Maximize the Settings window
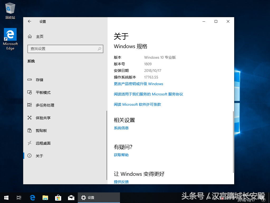Image resolution: width=270 pixels, height=203 pixels. [x=216, y=21]
